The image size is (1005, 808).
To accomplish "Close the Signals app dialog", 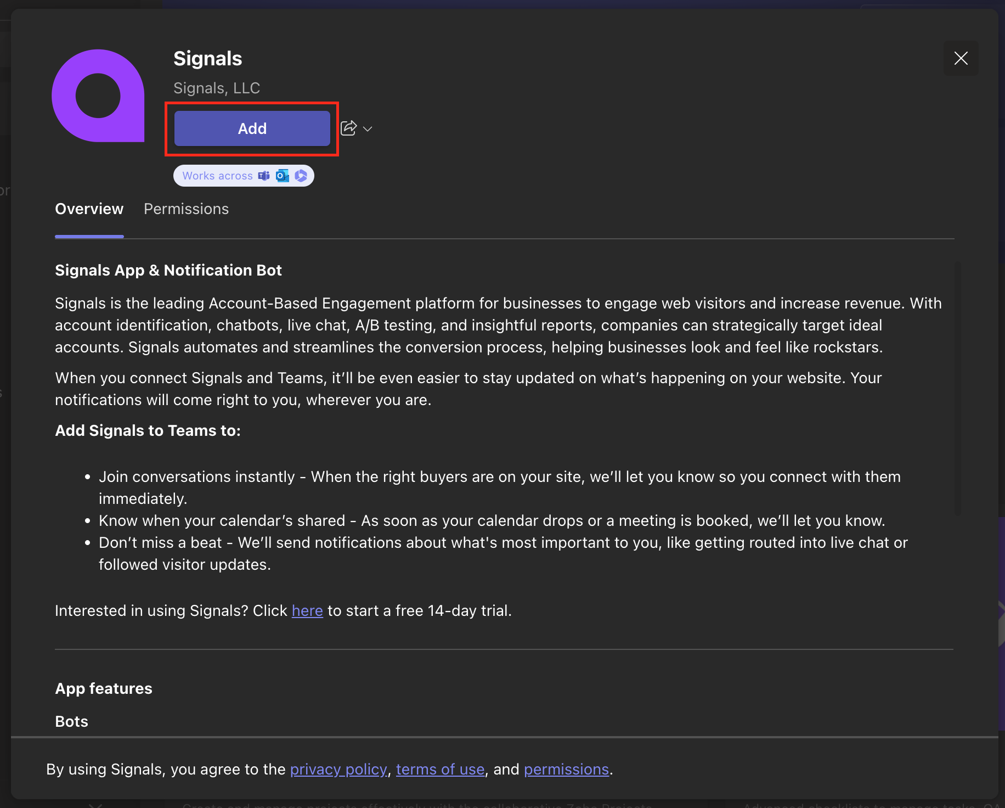I will tap(961, 58).
